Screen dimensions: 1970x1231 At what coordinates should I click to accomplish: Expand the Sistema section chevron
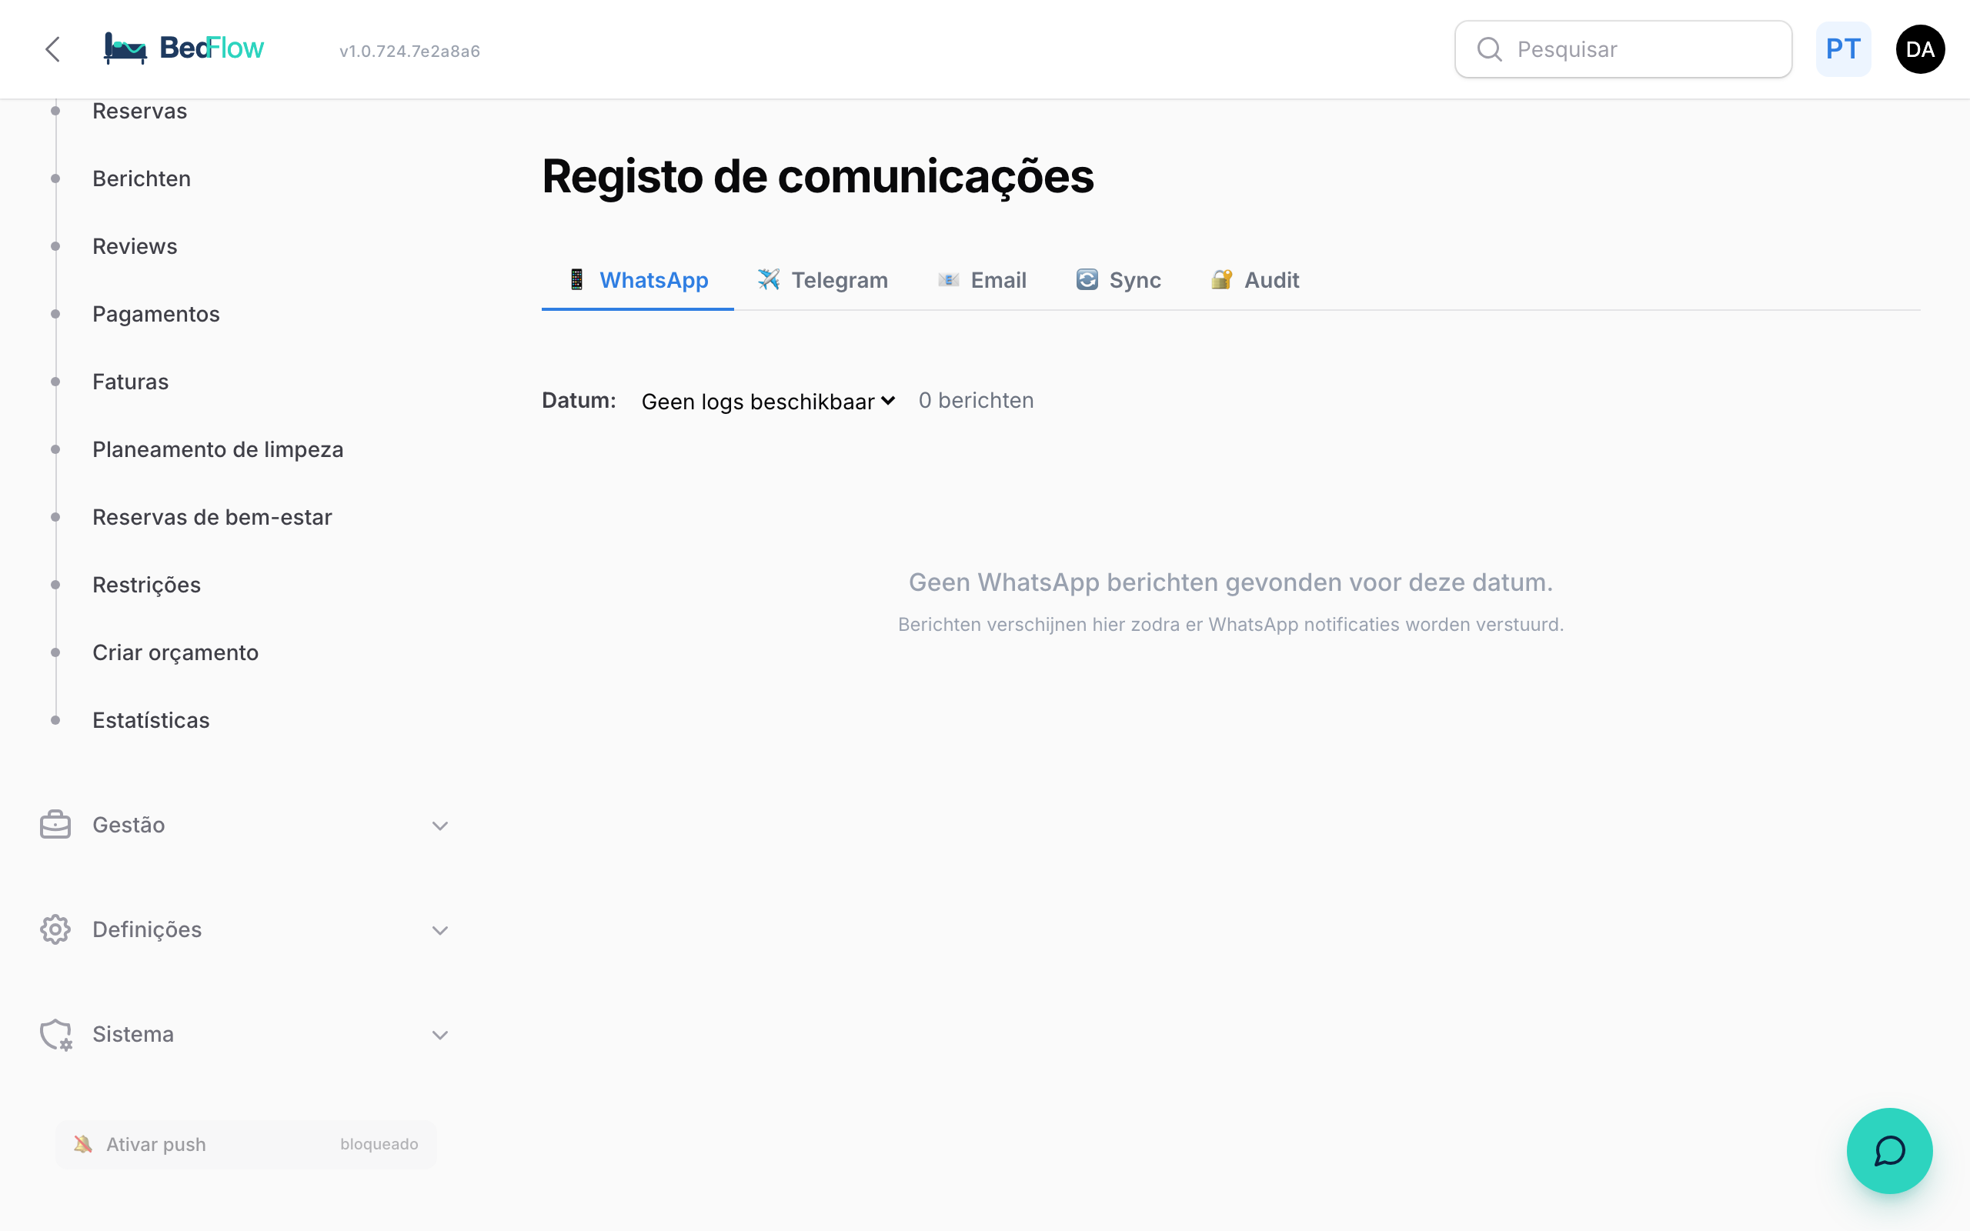click(x=439, y=1035)
